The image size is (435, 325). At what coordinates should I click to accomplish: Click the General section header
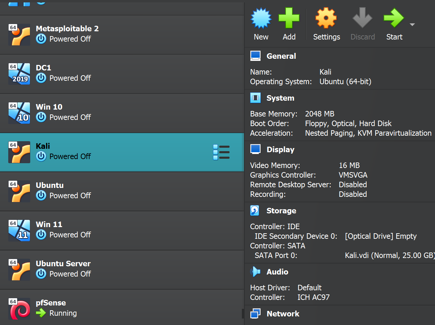(281, 56)
